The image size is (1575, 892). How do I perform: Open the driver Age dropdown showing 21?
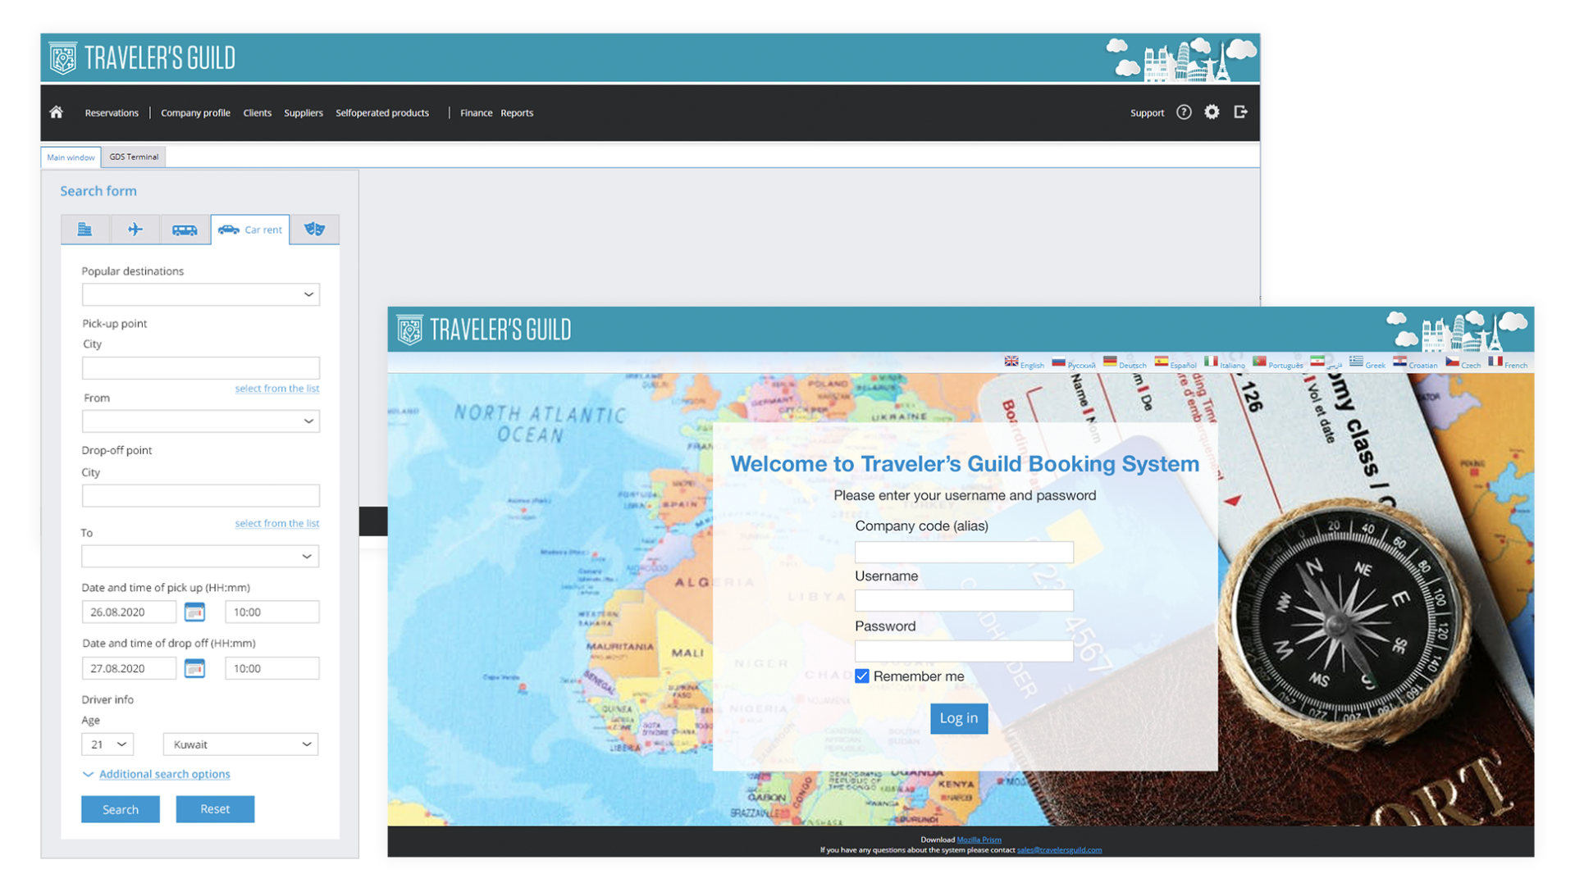click(x=107, y=744)
